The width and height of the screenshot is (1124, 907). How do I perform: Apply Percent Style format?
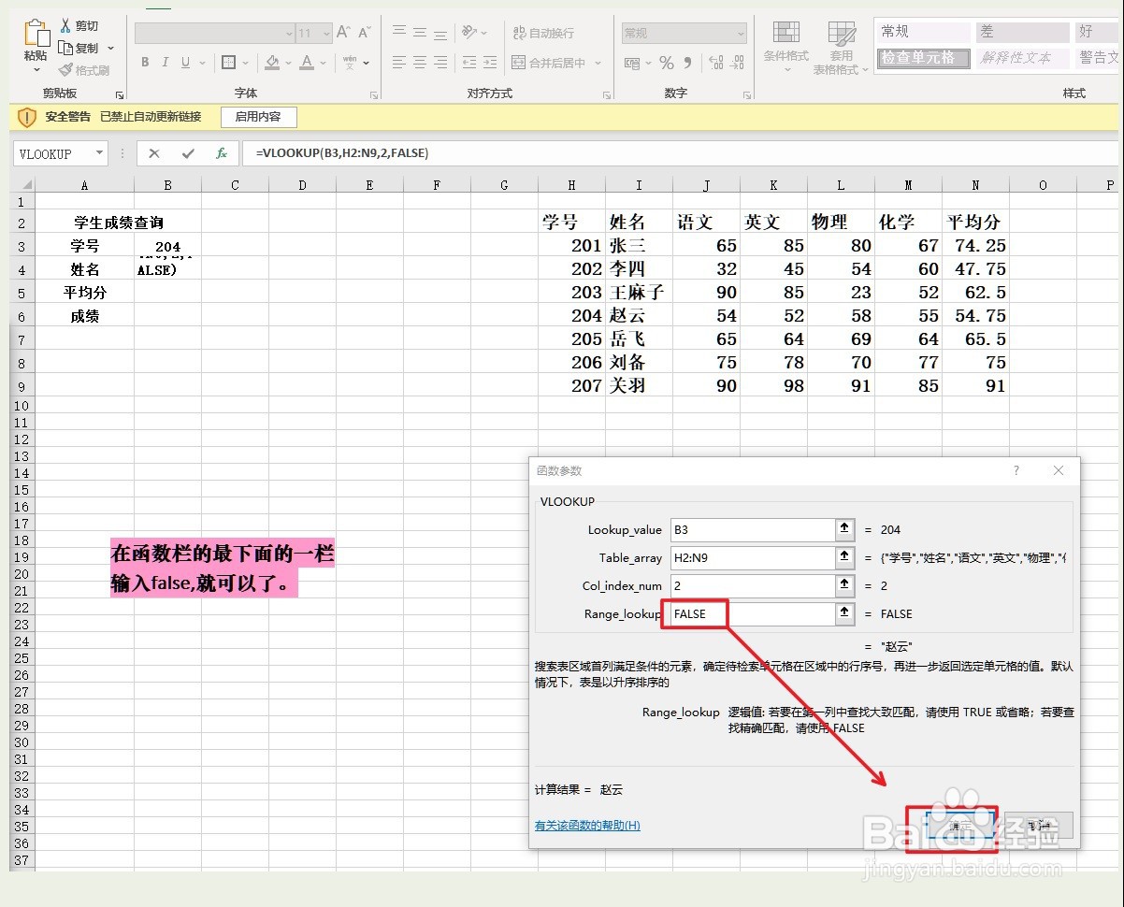click(x=667, y=63)
